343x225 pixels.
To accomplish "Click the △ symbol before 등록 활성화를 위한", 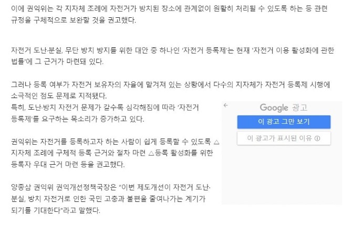I will (x=151, y=153).
